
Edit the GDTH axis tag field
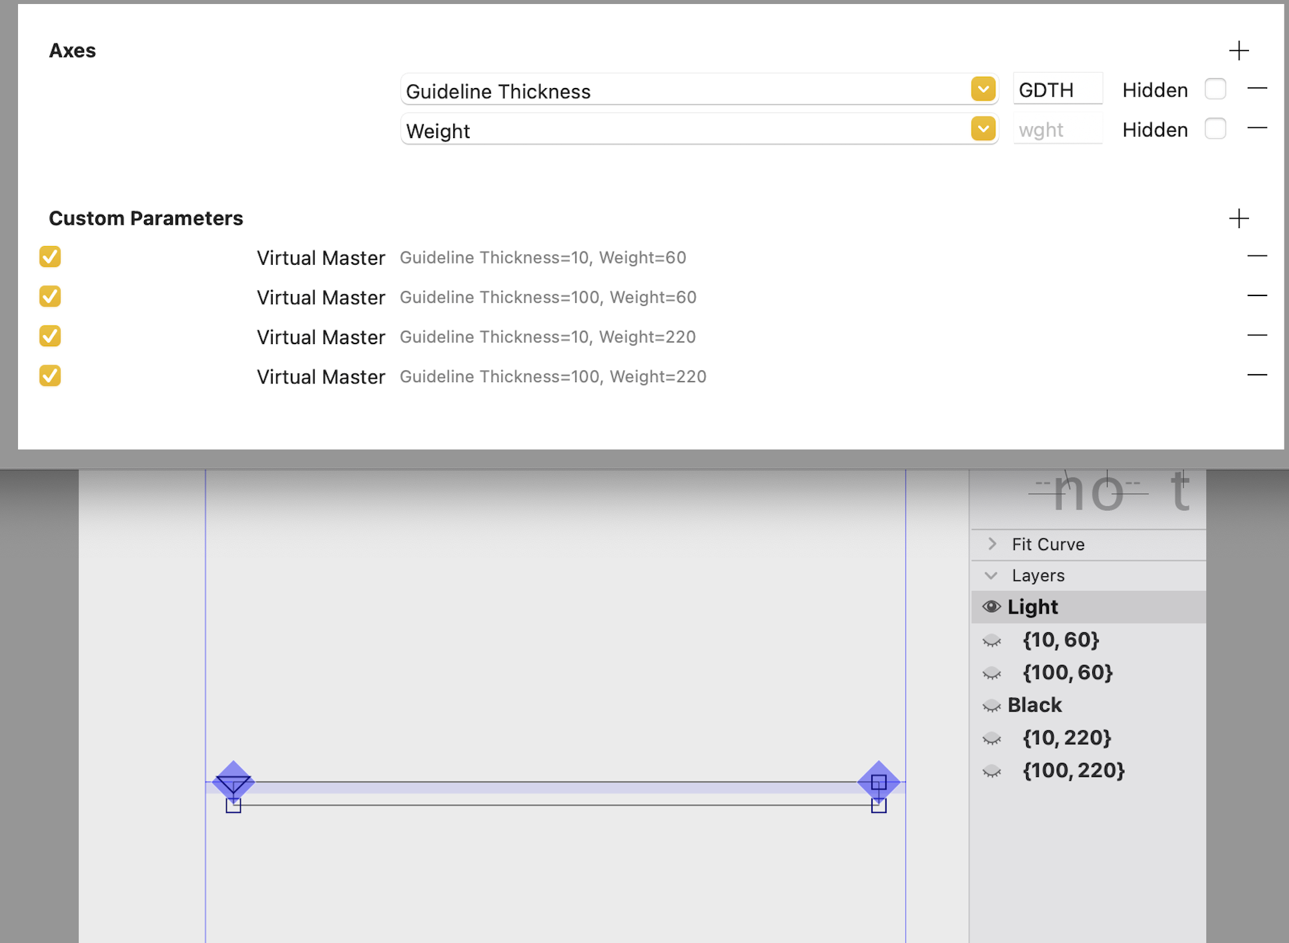1057,88
